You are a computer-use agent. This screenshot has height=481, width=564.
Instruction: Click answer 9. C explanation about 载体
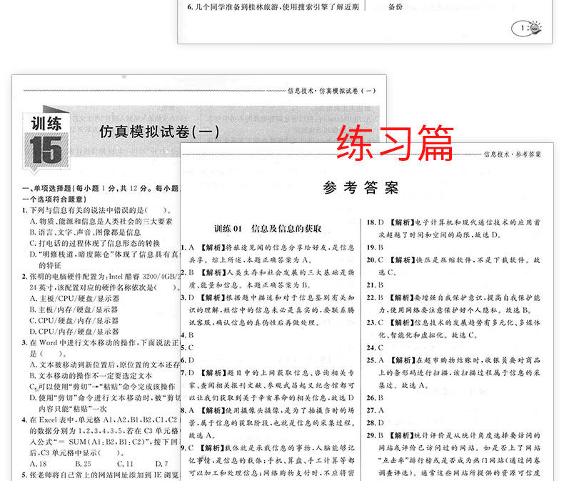pos(268,460)
